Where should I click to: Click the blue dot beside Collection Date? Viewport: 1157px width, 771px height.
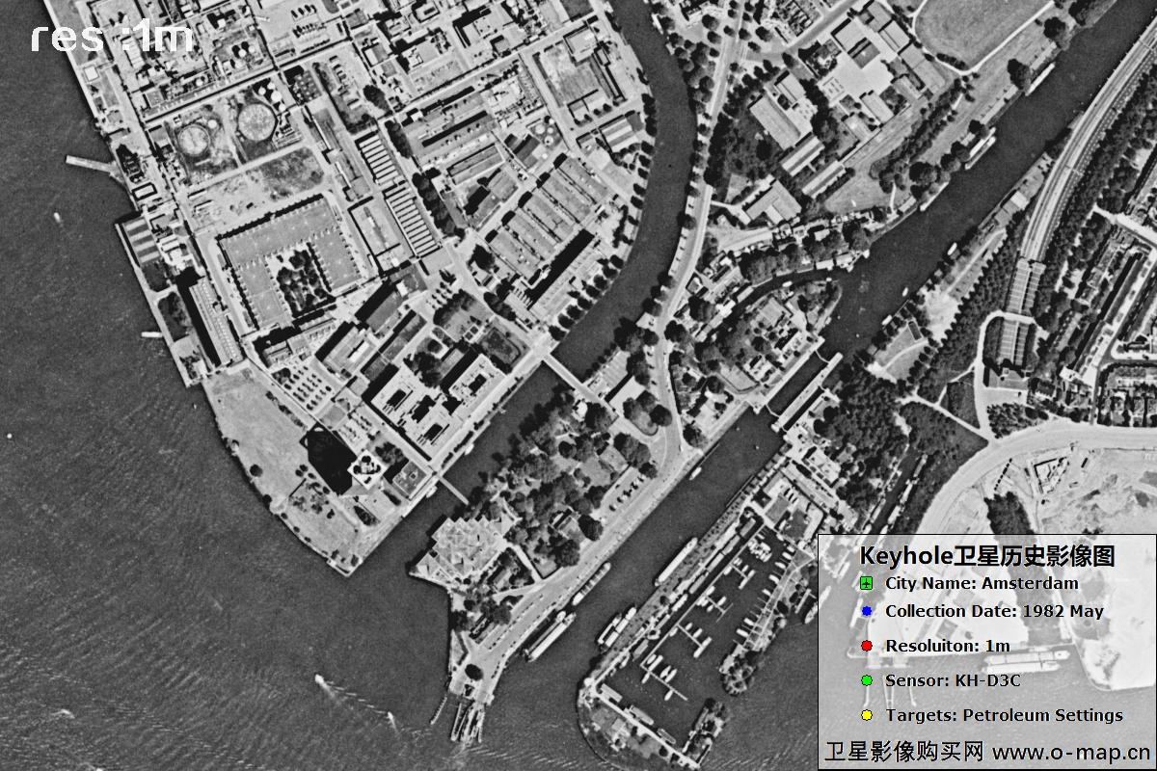point(866,612)
